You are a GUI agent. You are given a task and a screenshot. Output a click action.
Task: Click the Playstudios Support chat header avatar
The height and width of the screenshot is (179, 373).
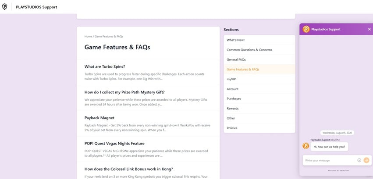coord(306,29)
